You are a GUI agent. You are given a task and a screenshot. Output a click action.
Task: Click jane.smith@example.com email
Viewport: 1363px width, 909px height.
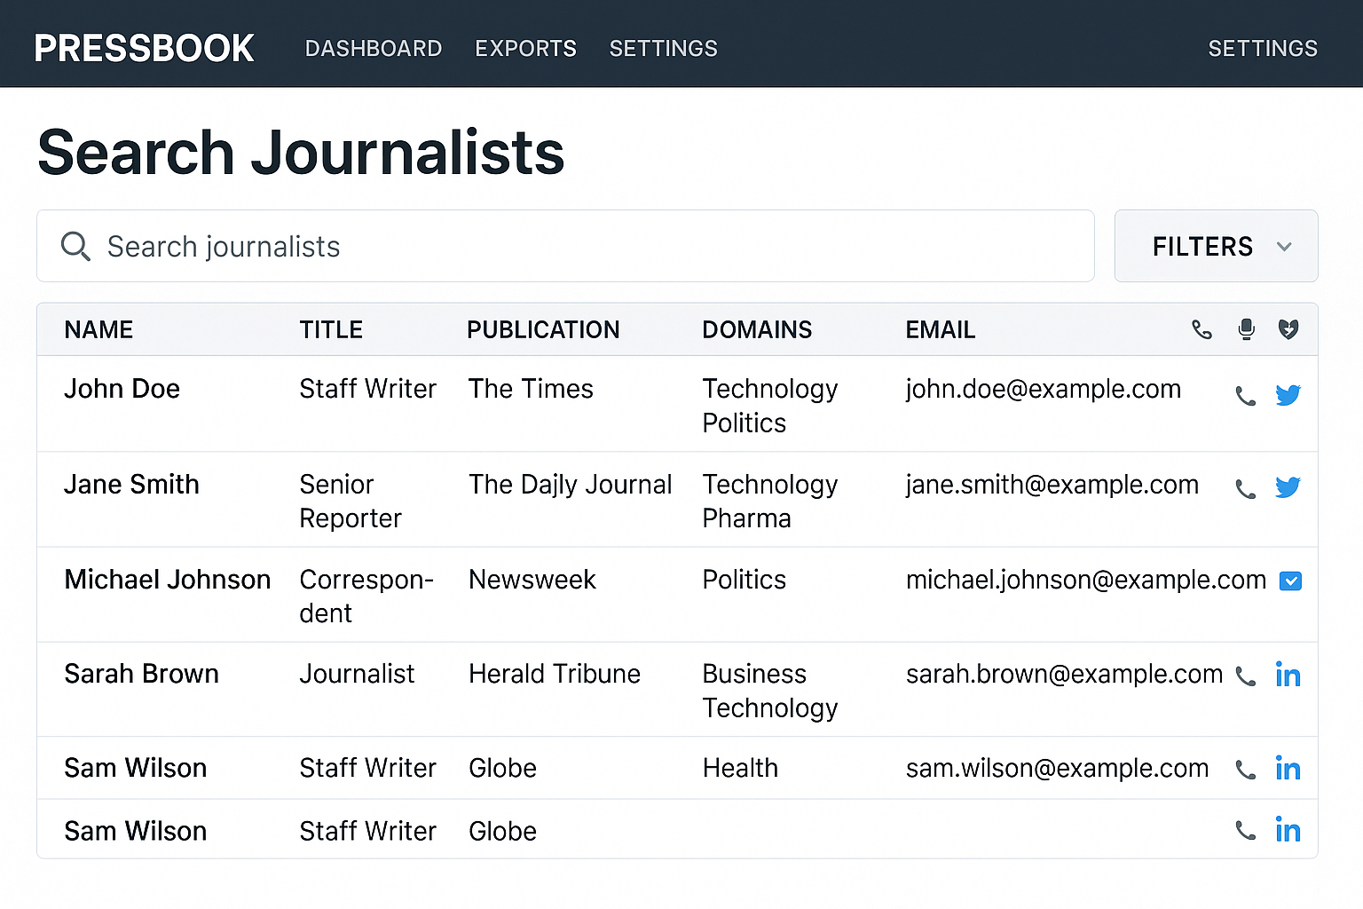(1052, 485)
